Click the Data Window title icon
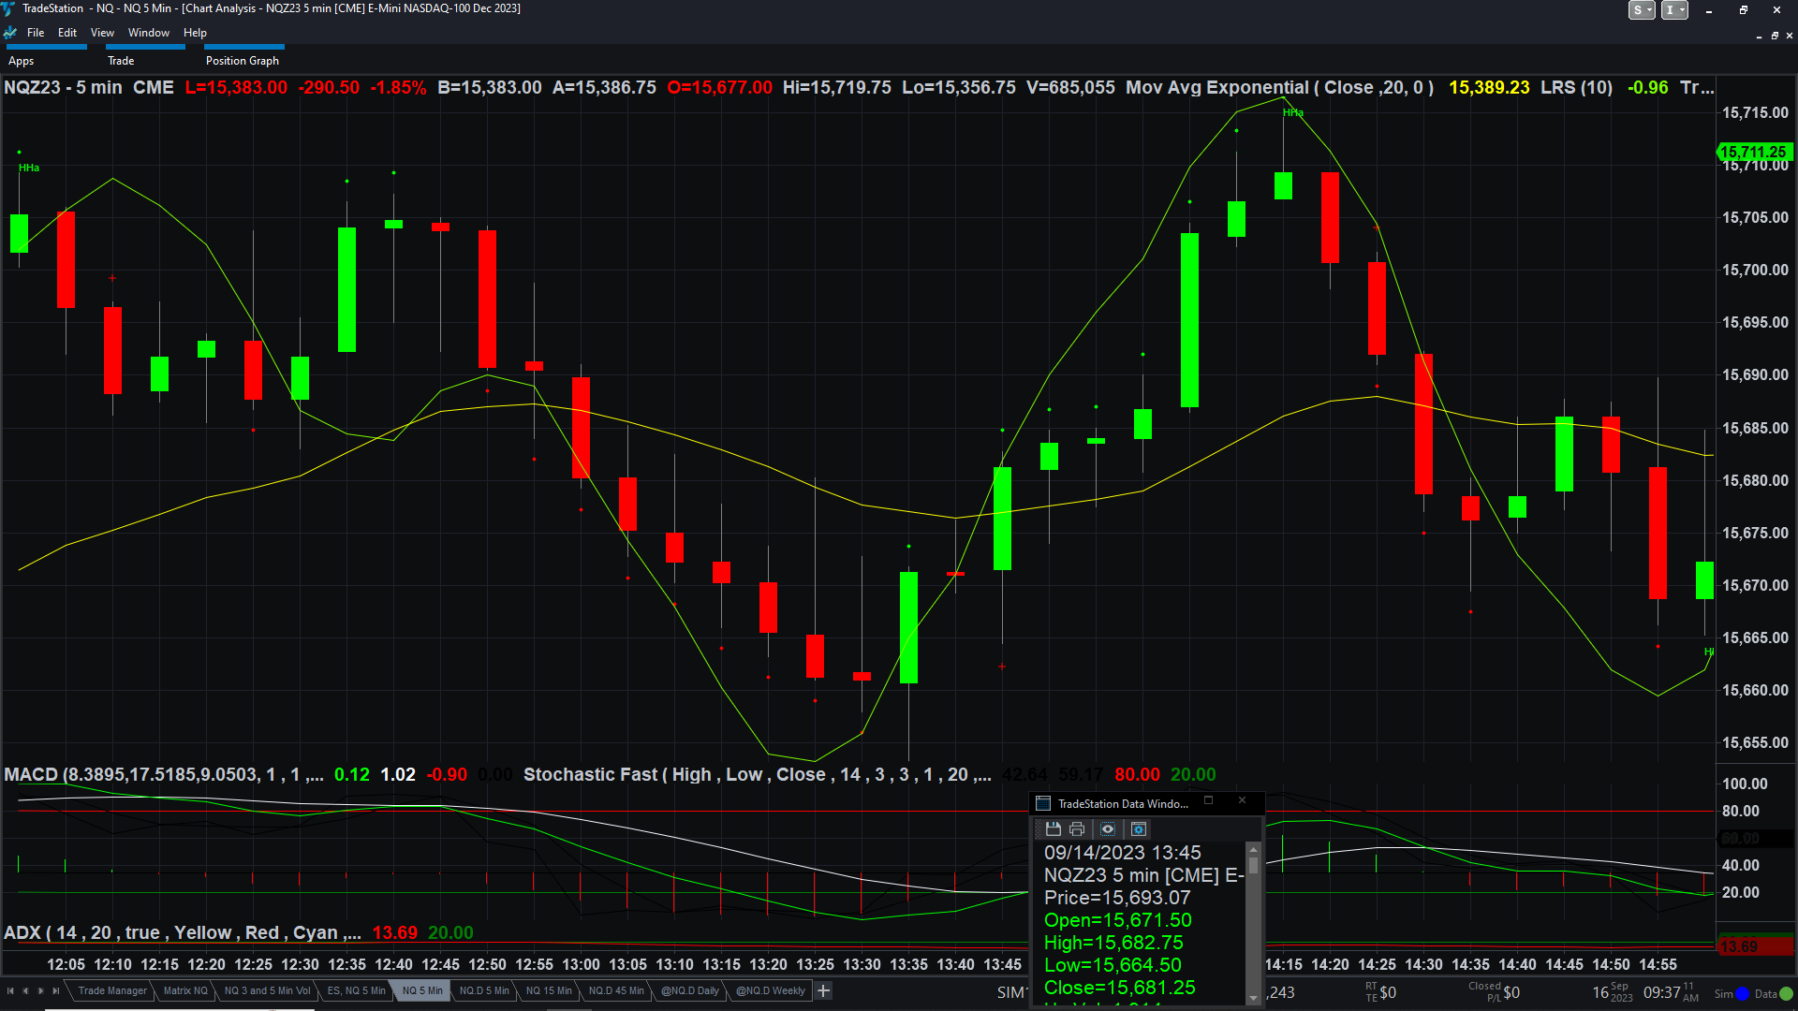The height and width of the screenshot is (1011, 1798). point(1043,803)
